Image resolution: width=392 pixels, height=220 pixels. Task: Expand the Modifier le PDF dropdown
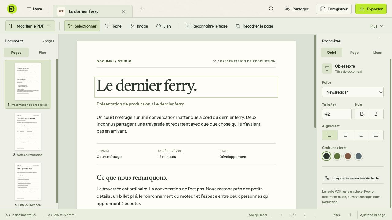coord(30,26)
